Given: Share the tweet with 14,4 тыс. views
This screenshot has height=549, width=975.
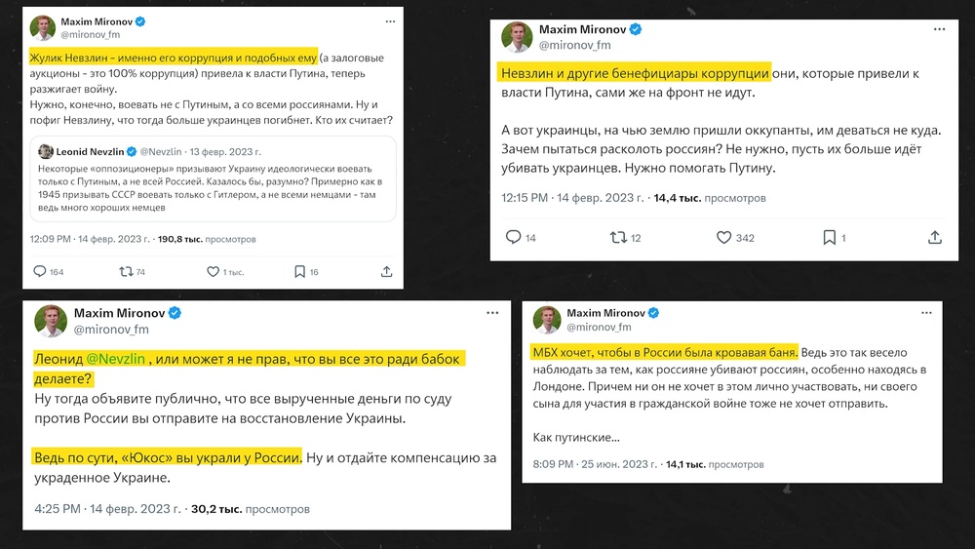Looking at the screenshot, I should [935, 237].
